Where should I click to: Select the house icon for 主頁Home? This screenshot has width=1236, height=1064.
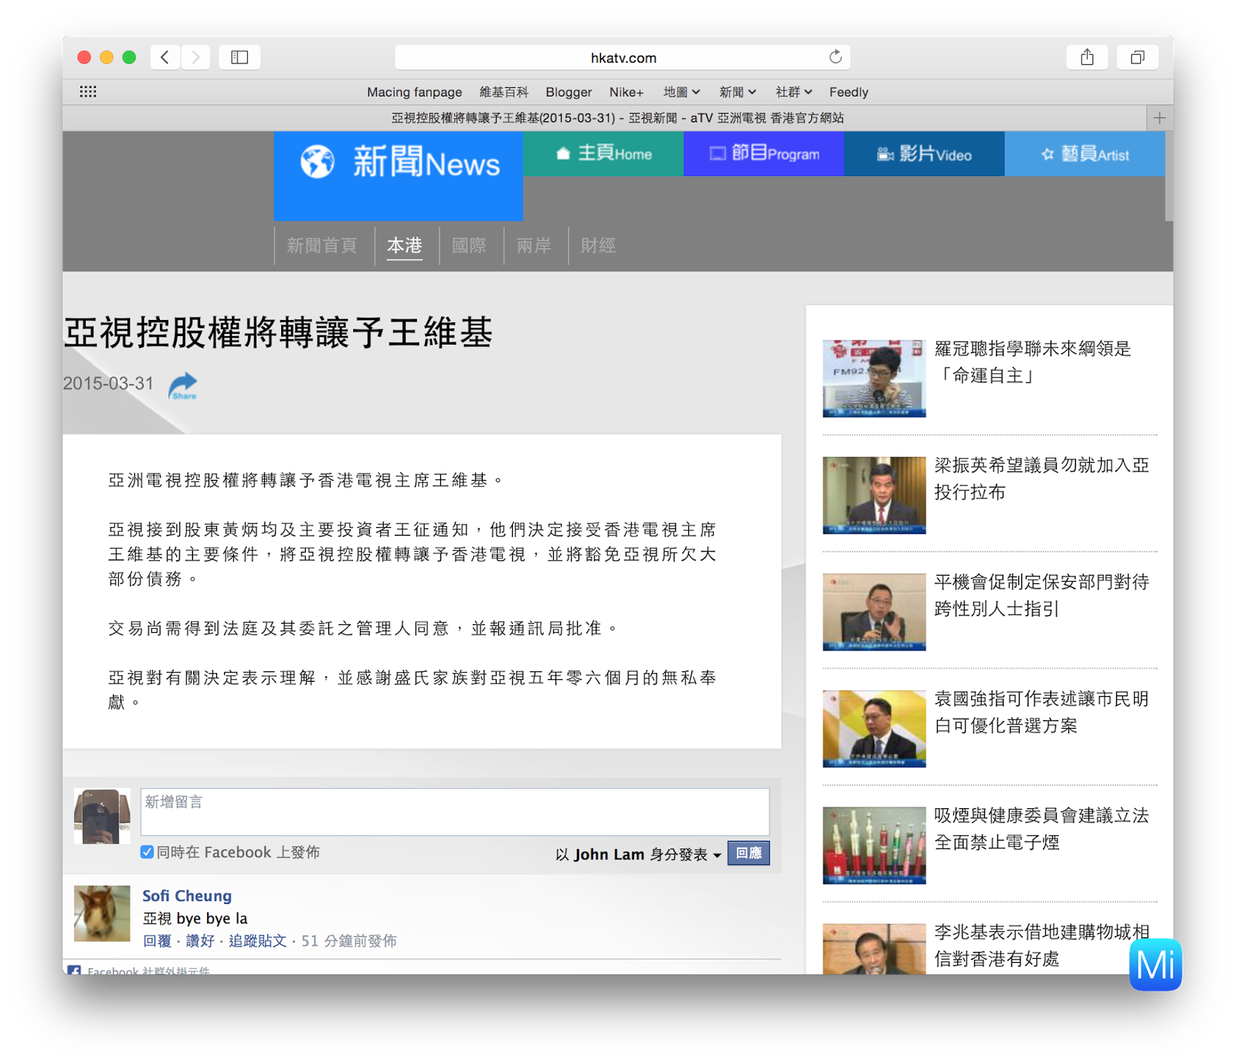563,153
